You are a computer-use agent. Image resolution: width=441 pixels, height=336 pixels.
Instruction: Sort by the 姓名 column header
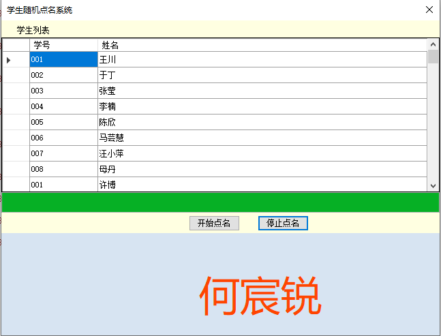(x=262, y=45)
